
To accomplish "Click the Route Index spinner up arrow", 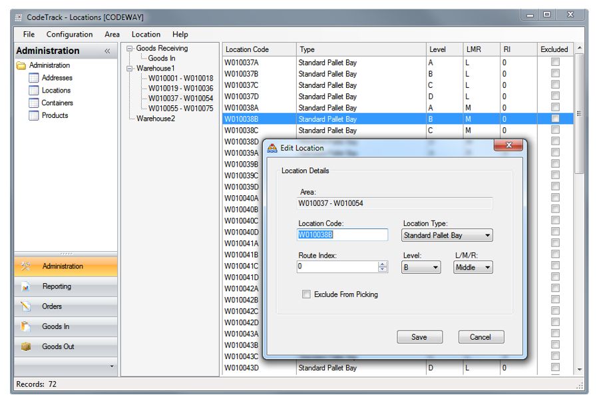I will [x=383, y=264].
